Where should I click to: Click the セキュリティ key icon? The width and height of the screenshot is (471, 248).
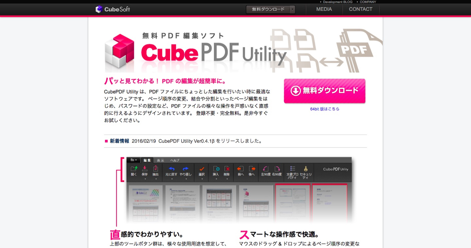click(306, 169)
